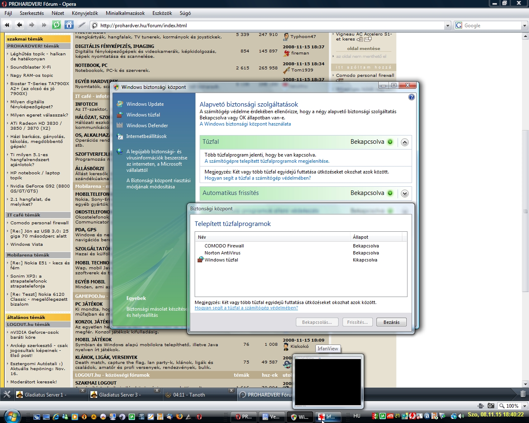The image size is (529, 423).
Task: Select Windows tűzfal row
Action: 301,260
